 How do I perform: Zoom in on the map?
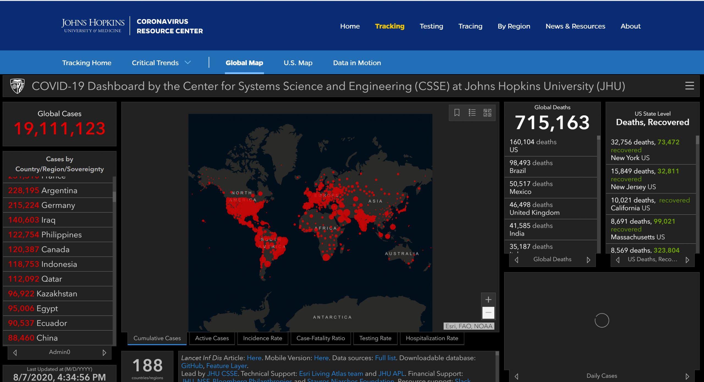(x=488, y=299)
